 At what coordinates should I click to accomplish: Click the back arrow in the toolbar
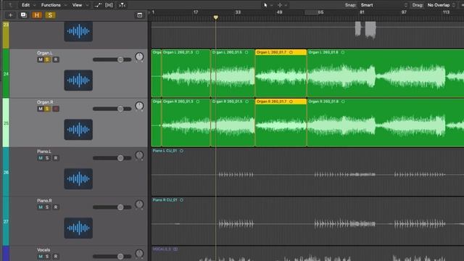[x=10, y=5]
